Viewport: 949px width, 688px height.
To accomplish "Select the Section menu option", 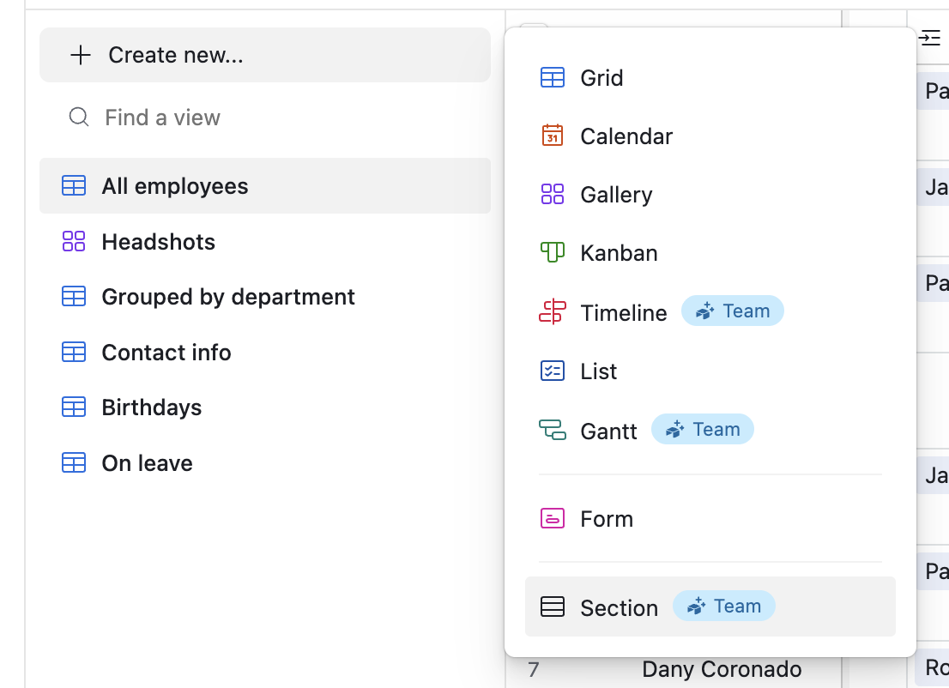I will coord(710,607).
